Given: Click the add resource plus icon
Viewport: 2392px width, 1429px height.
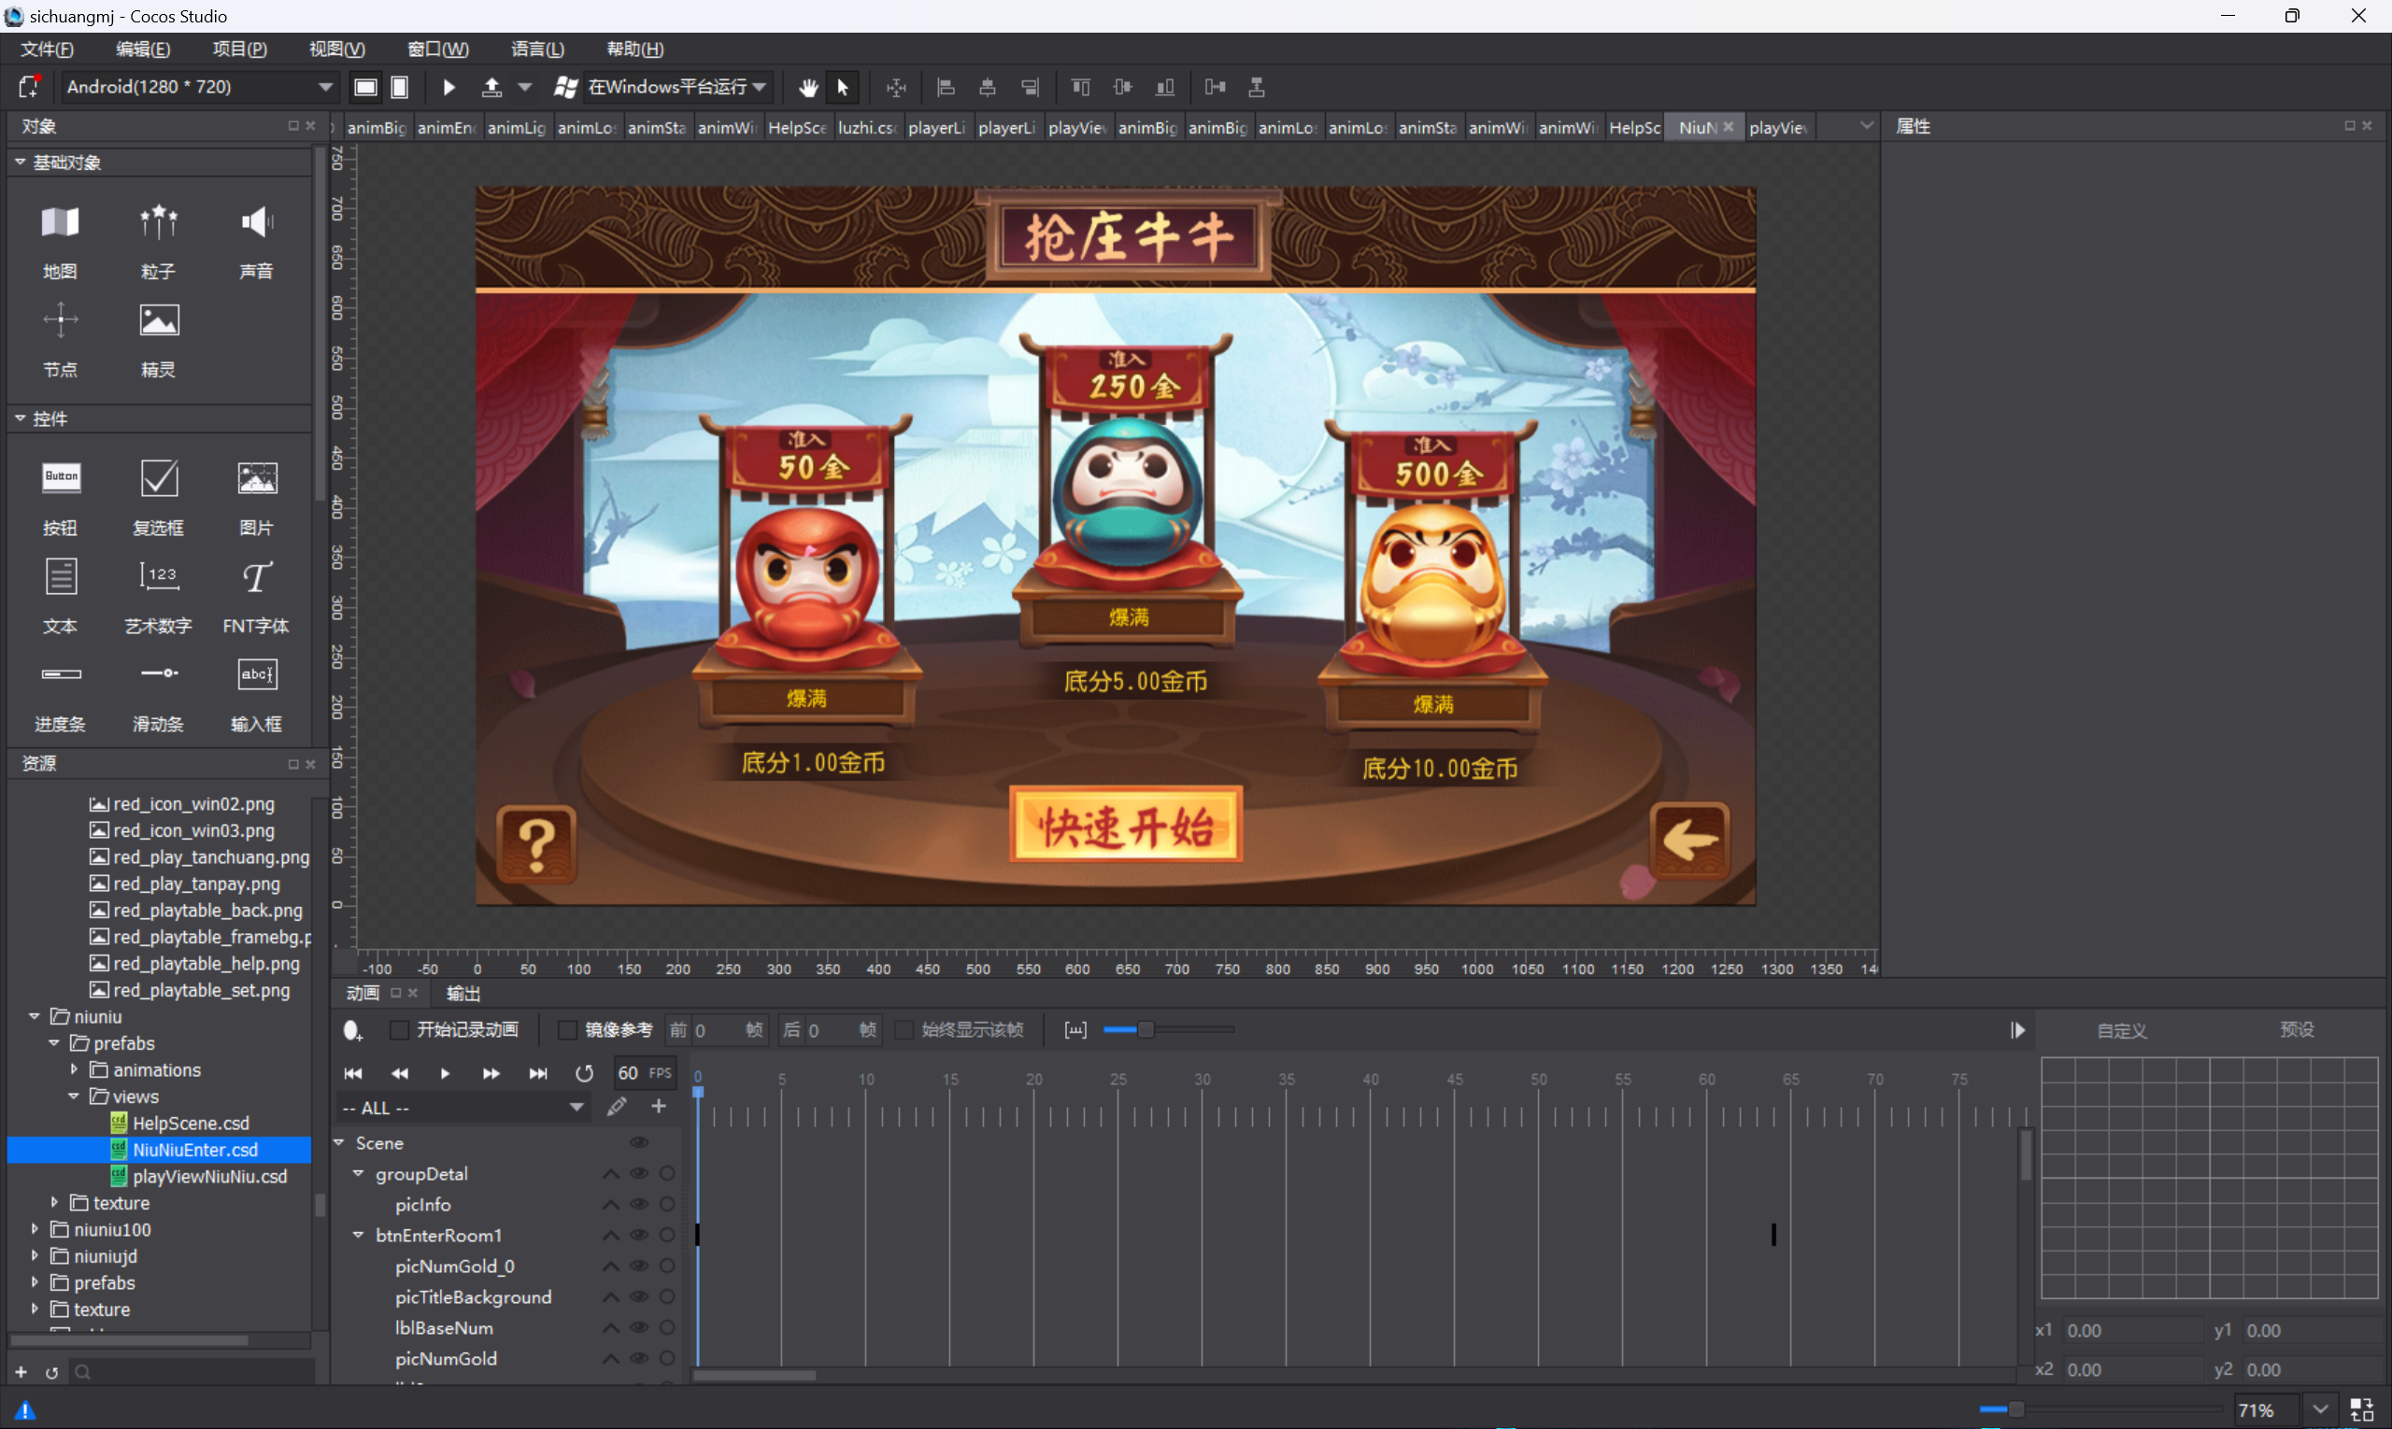Looking at the screenshot, I should coord(21,1372).
